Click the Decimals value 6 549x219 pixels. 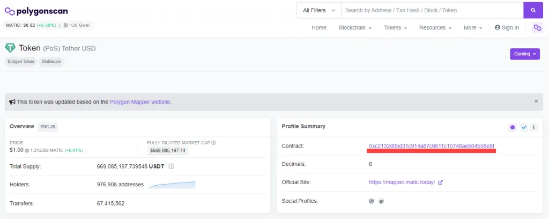[370, 164]
